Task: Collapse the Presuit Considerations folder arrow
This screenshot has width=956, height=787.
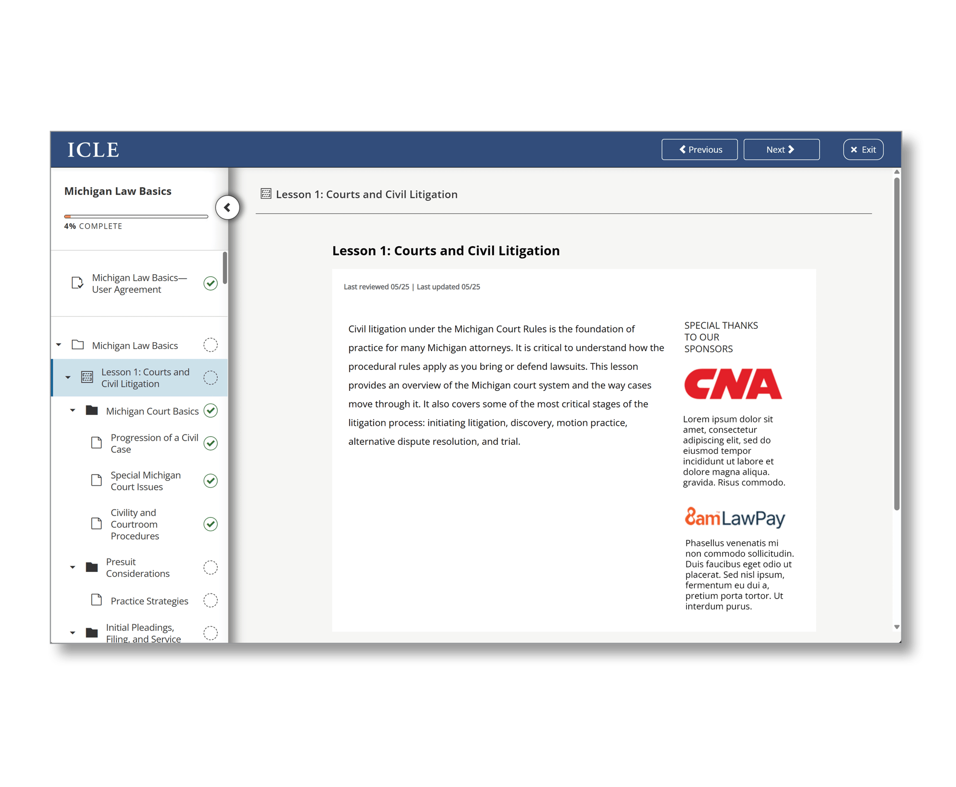Action: tap(73, 567)
